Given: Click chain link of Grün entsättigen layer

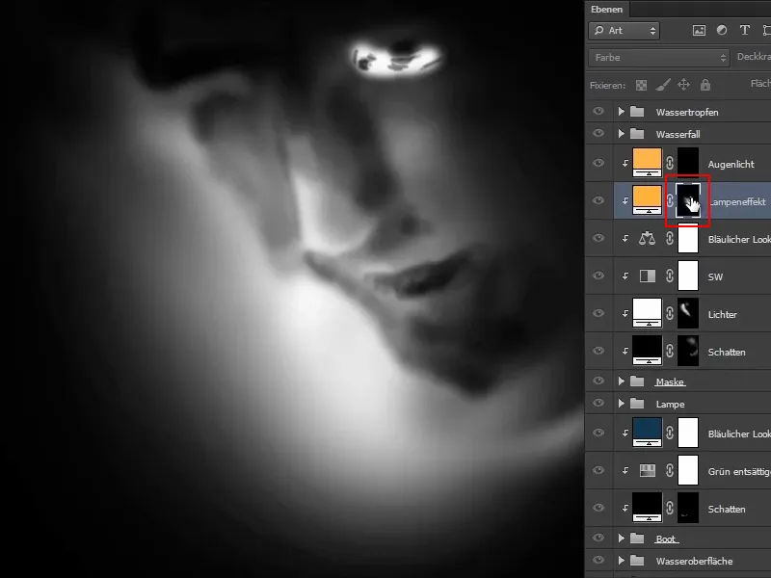Looking at the screenshot, I should pyautogui.click(x=670, y=471).
